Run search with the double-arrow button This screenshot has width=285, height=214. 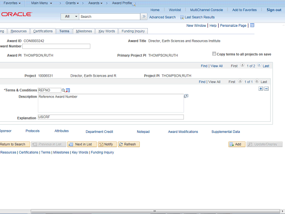pyautogui.click(x=144, y=16)
